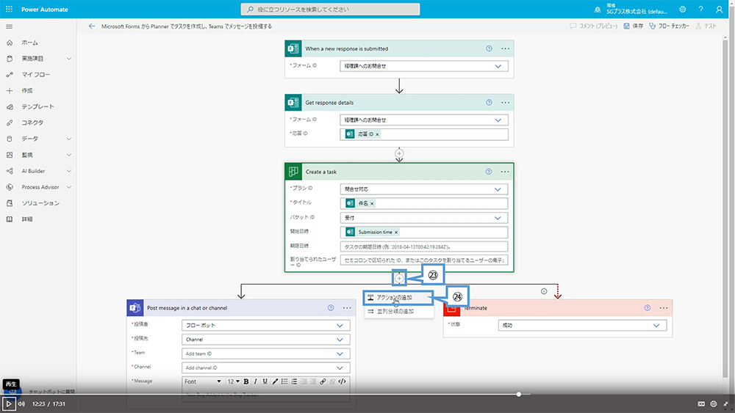
Task: Click the insert step plus below Get response details
Action: click(399, 153)
